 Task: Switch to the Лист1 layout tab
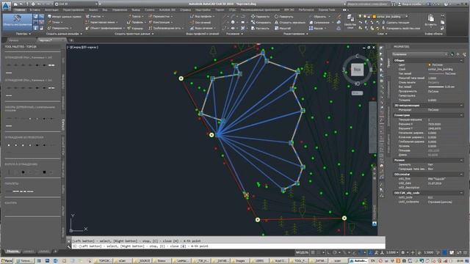pos(29,252)
